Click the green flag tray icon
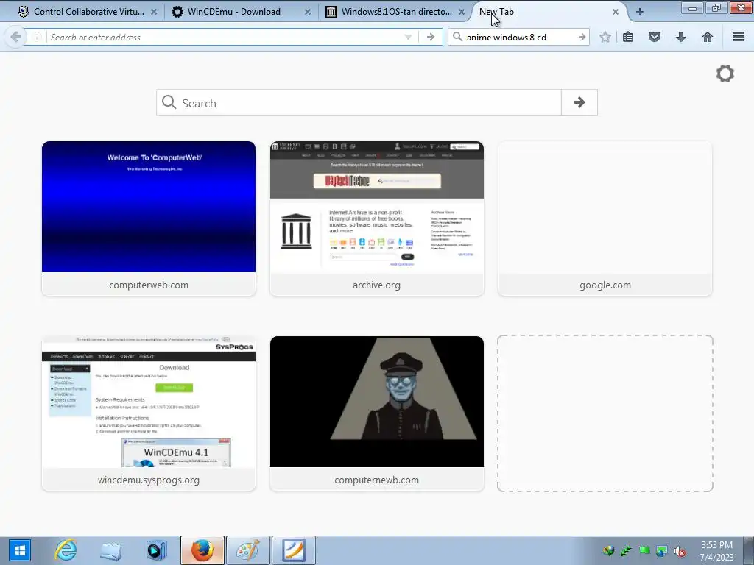 click(x=644, y=550)
